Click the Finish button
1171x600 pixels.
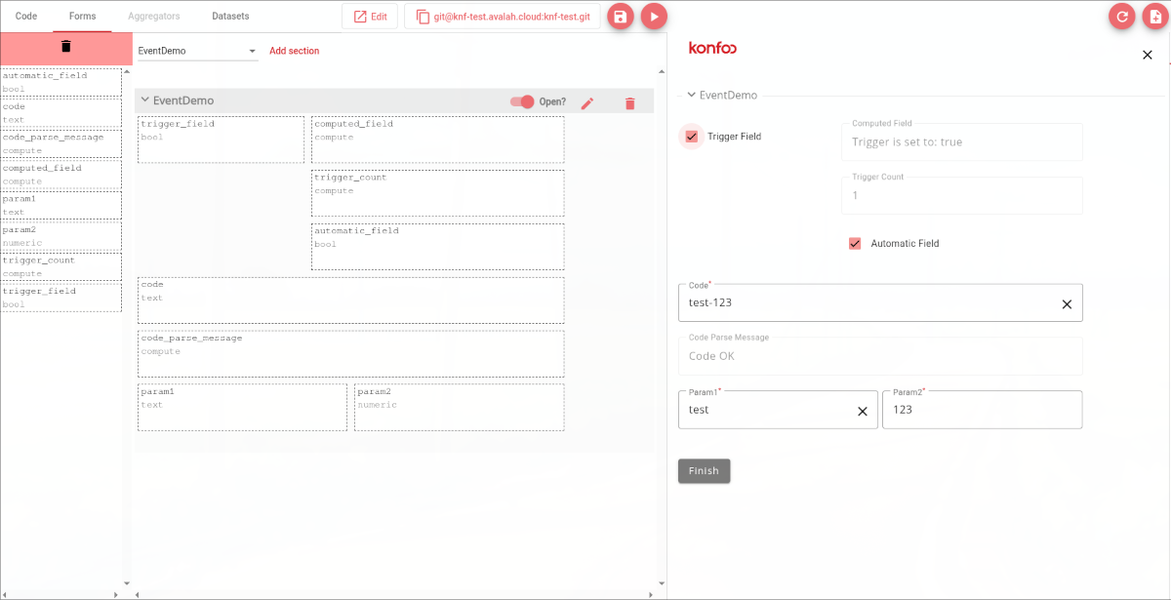click(704, 471)
